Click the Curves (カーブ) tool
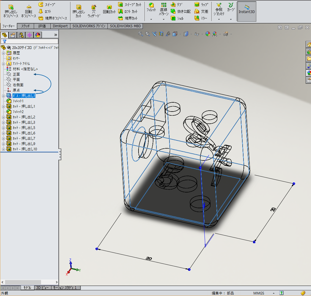Screen dimensions: 311x296 231,7
